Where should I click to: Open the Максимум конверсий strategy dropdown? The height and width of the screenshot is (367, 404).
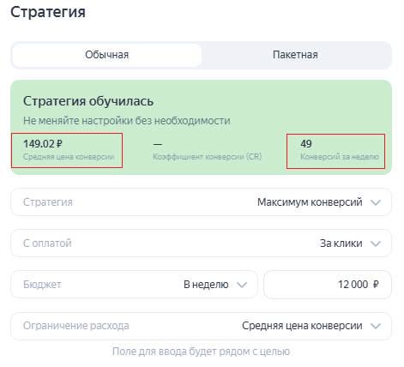[x=201, y=202]
